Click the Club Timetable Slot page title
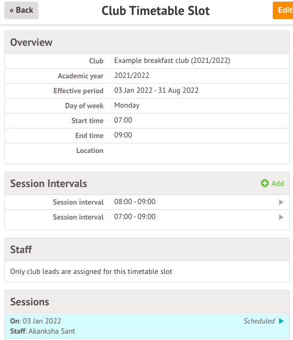Image resolution: width=293 pixels, height=340 pixels. [x=155, y=11]
